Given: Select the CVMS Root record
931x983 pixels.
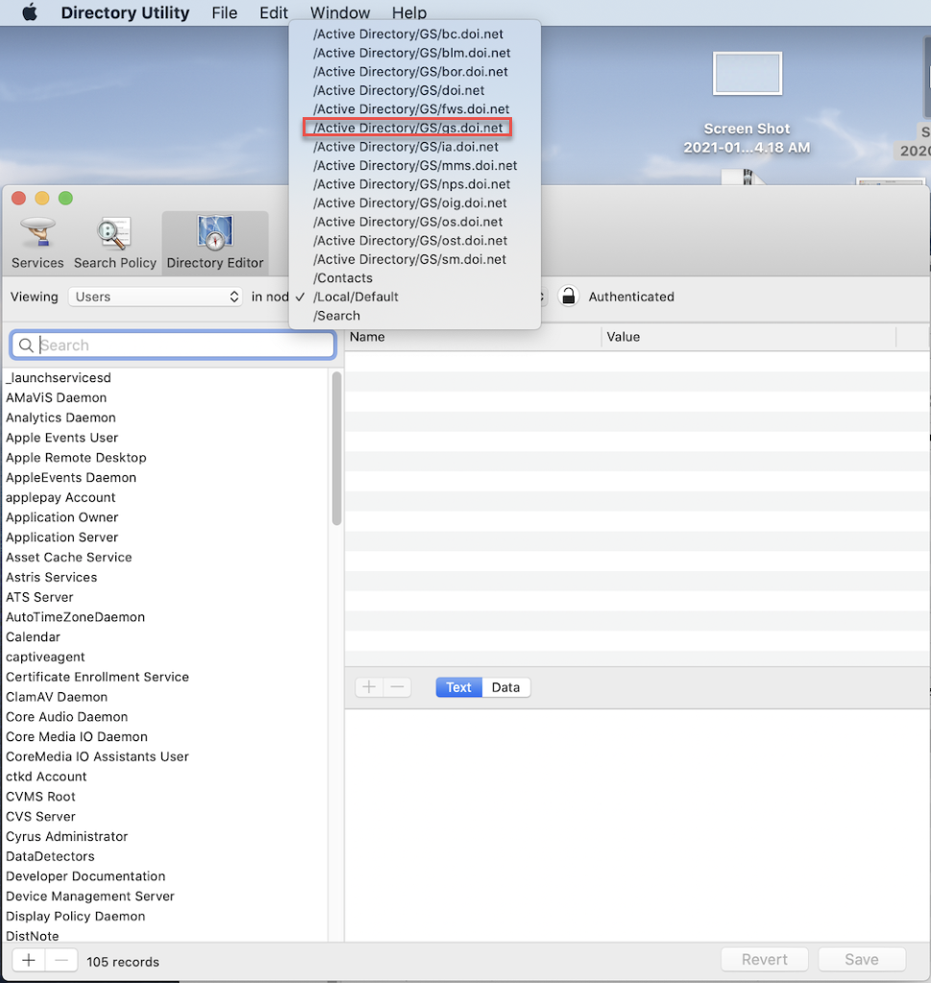Looking at the screenshot, I should (165, 797).
